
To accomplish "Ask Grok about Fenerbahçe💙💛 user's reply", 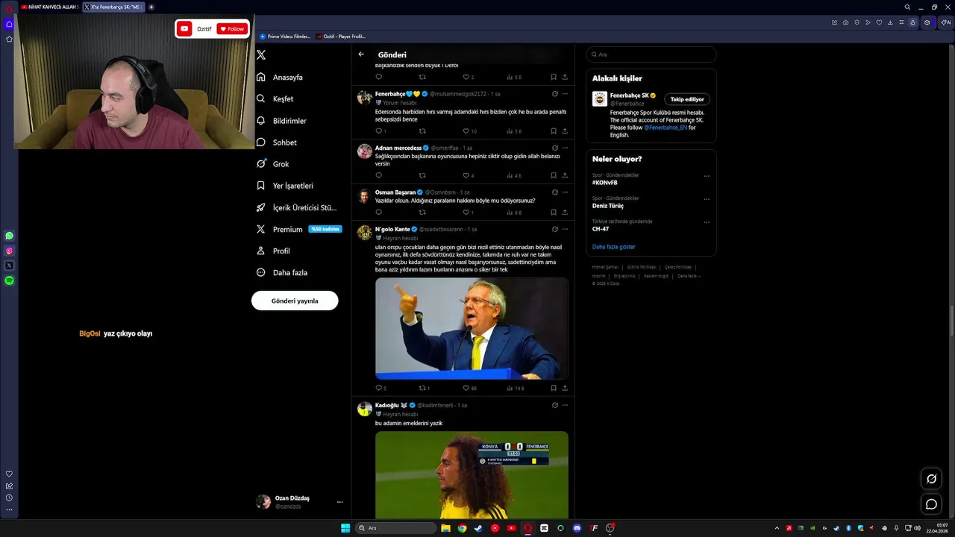I will (554, 94).
